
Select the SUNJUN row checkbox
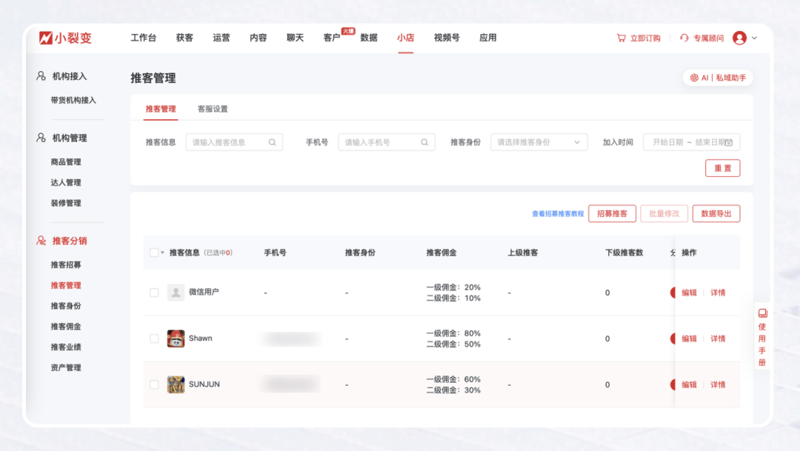point(154,384)
